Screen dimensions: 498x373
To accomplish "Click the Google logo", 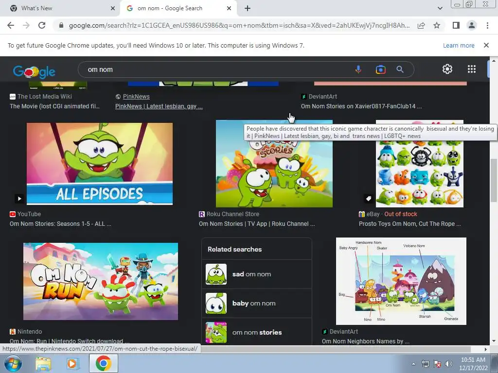I will pyautogui.click(x=34, y=72).
